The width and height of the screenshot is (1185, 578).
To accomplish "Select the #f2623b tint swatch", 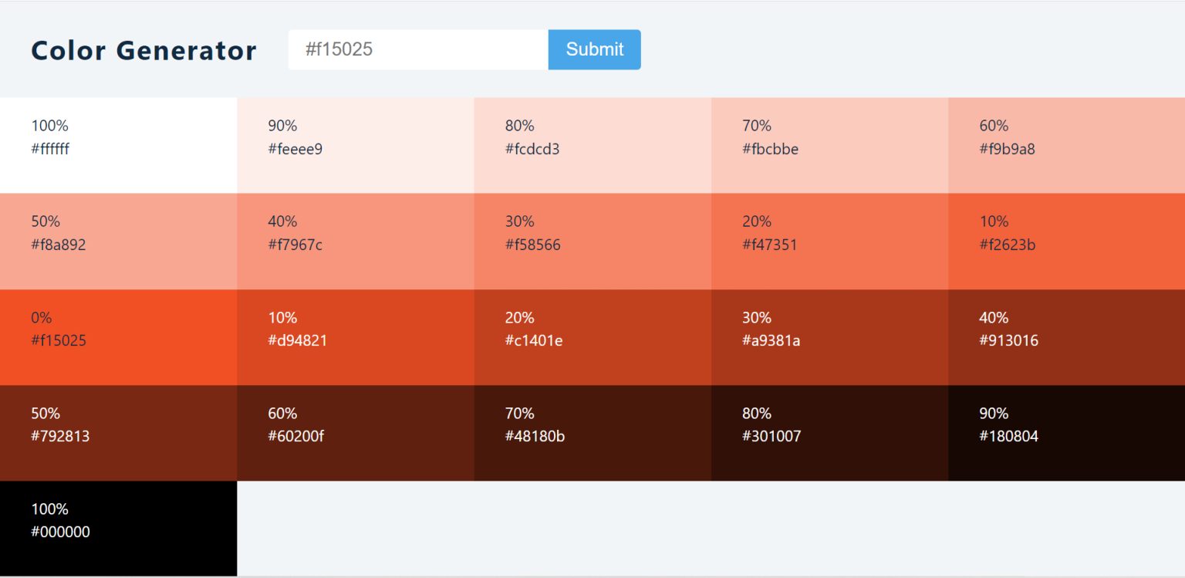I will click(1066, 240).
